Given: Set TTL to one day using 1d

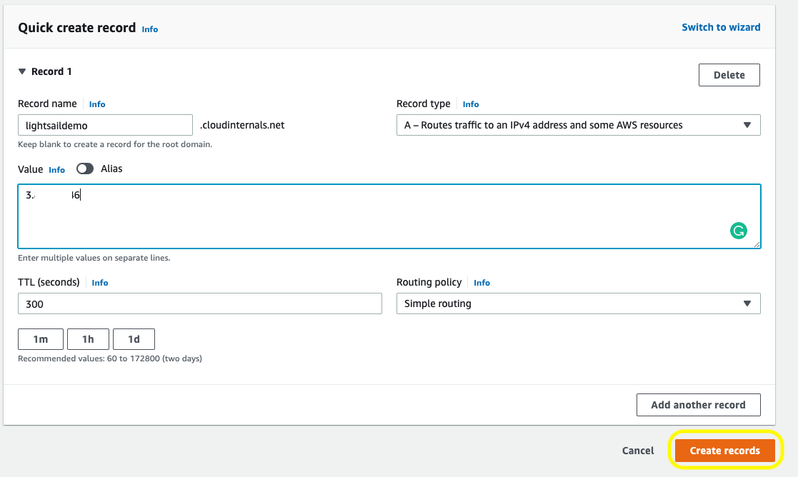Looking at the screenshot, I should tap(134, 338).
